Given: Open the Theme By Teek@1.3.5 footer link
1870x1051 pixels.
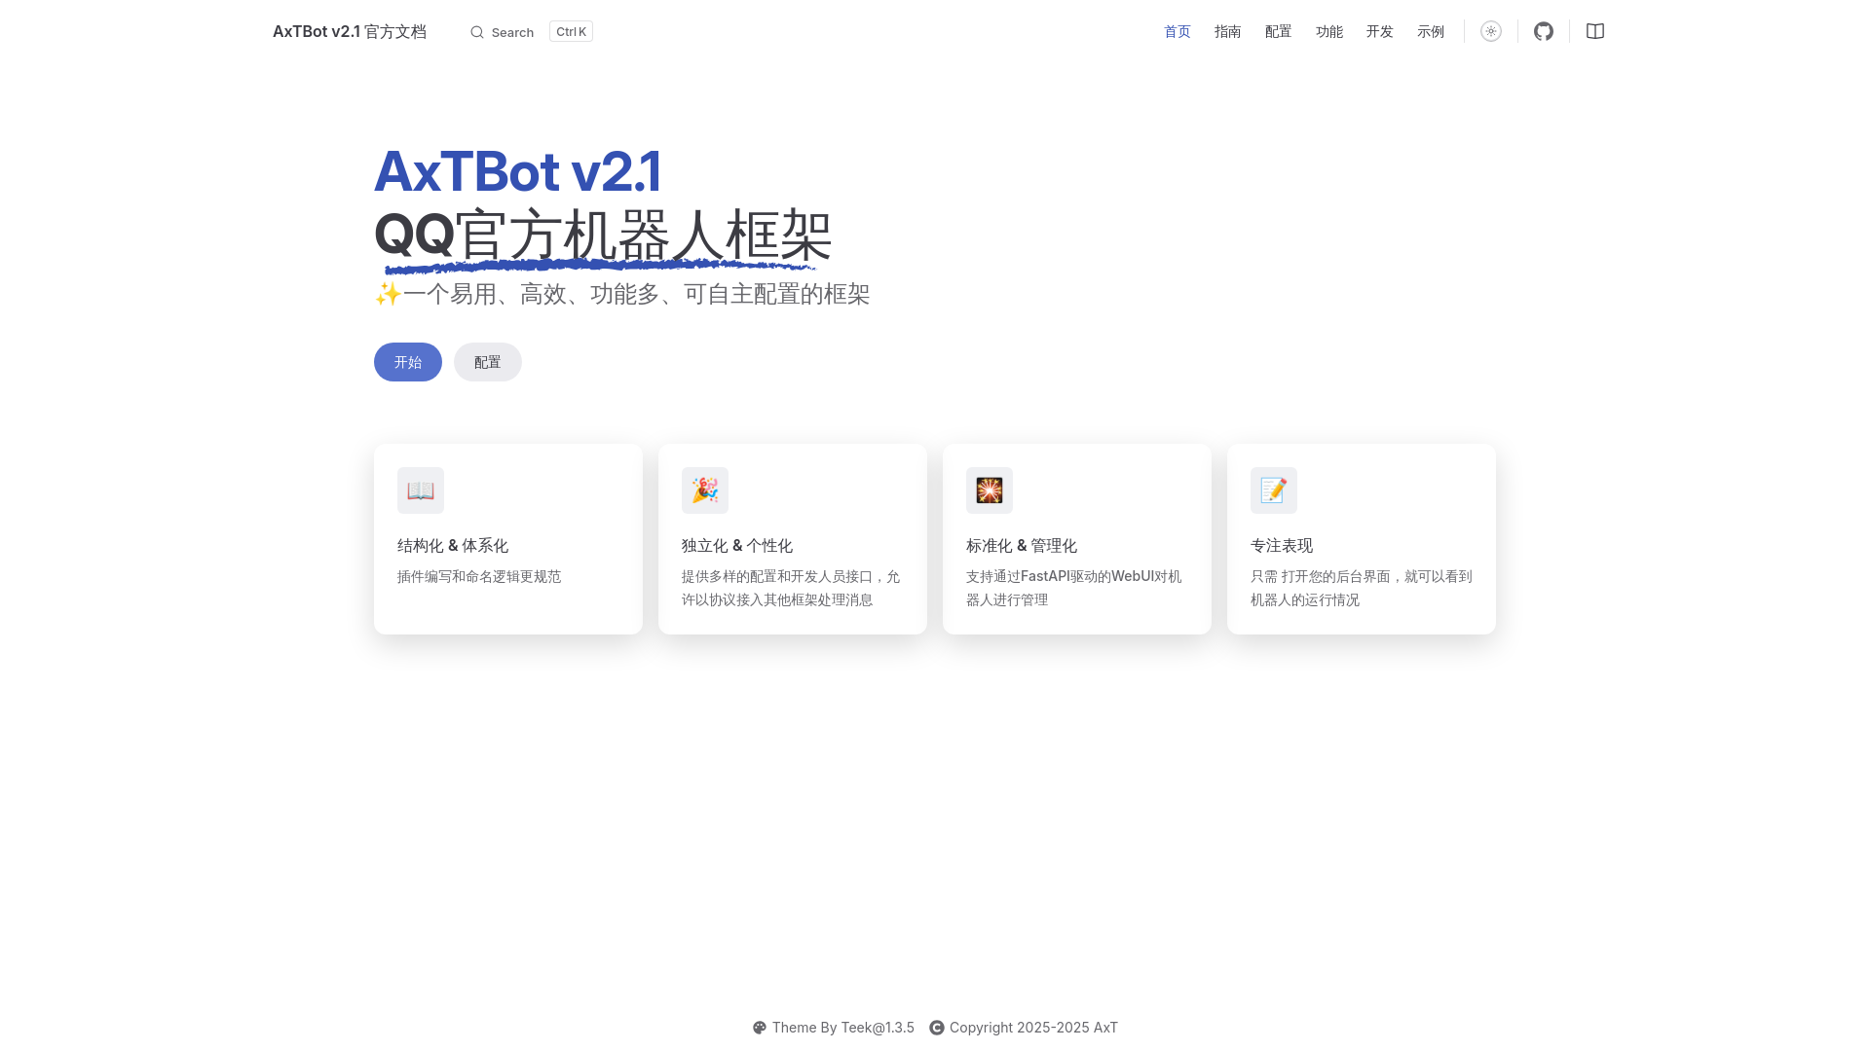Looking at the screenshot, I should [843, 1028].
